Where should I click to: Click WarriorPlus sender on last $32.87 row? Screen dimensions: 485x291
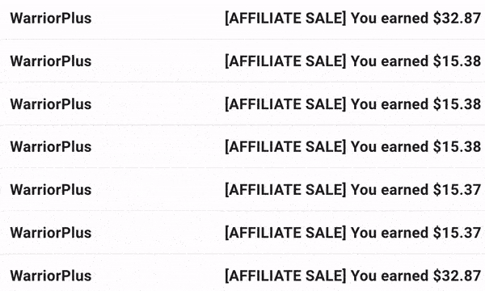pyautogui.click(x=51, y=276)
